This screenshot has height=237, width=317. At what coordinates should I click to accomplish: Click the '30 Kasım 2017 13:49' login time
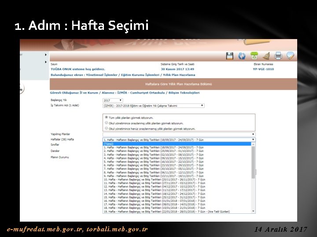pyautogui.click(x=177, y=69)
